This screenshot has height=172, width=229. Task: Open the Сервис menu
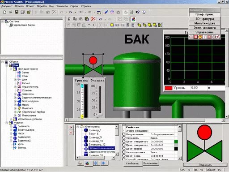coord(74,6)
